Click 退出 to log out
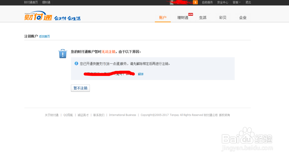 click(248, 2)
